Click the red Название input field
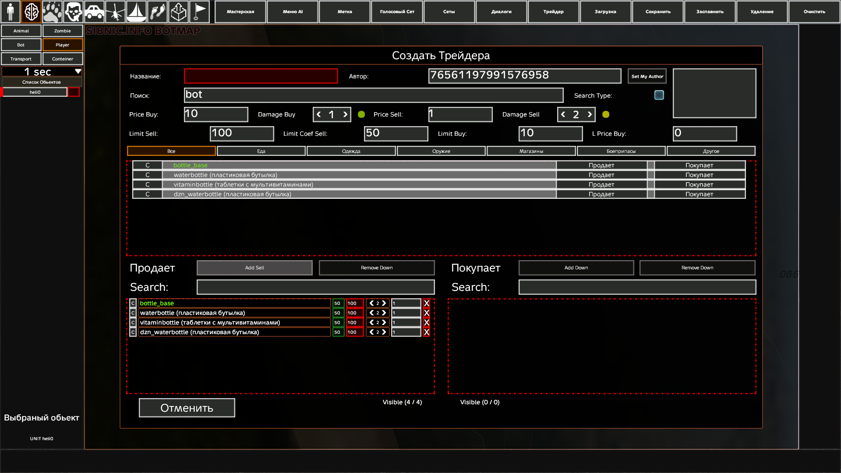This screenshot has height=473, width=841. pyautogui.click(x=261, y=76)
